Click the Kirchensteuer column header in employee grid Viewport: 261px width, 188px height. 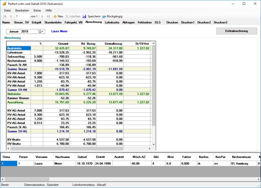[x=243, y=157]
